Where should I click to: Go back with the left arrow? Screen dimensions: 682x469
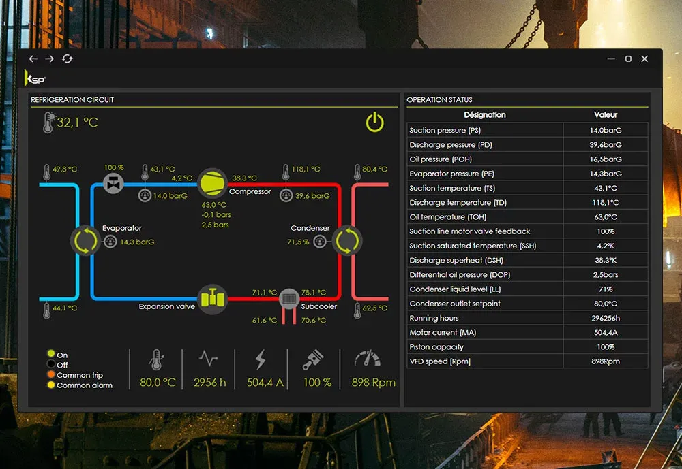tap(33, 59)
